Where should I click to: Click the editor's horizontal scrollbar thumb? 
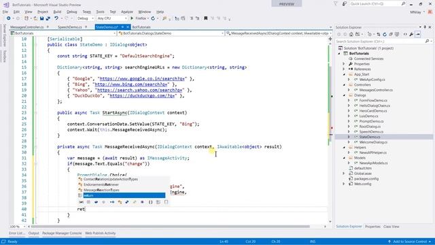click(x=171, y=227)
